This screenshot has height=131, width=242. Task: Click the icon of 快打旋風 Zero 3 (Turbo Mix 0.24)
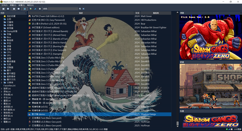30,58
